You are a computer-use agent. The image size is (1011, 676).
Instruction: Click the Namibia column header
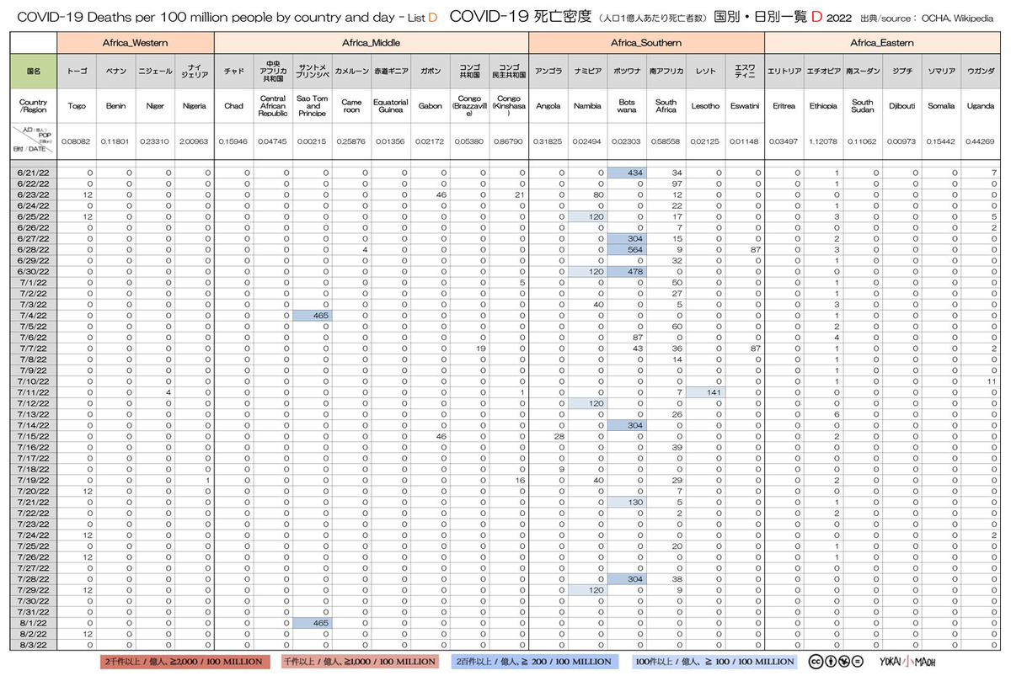(587, 105)
